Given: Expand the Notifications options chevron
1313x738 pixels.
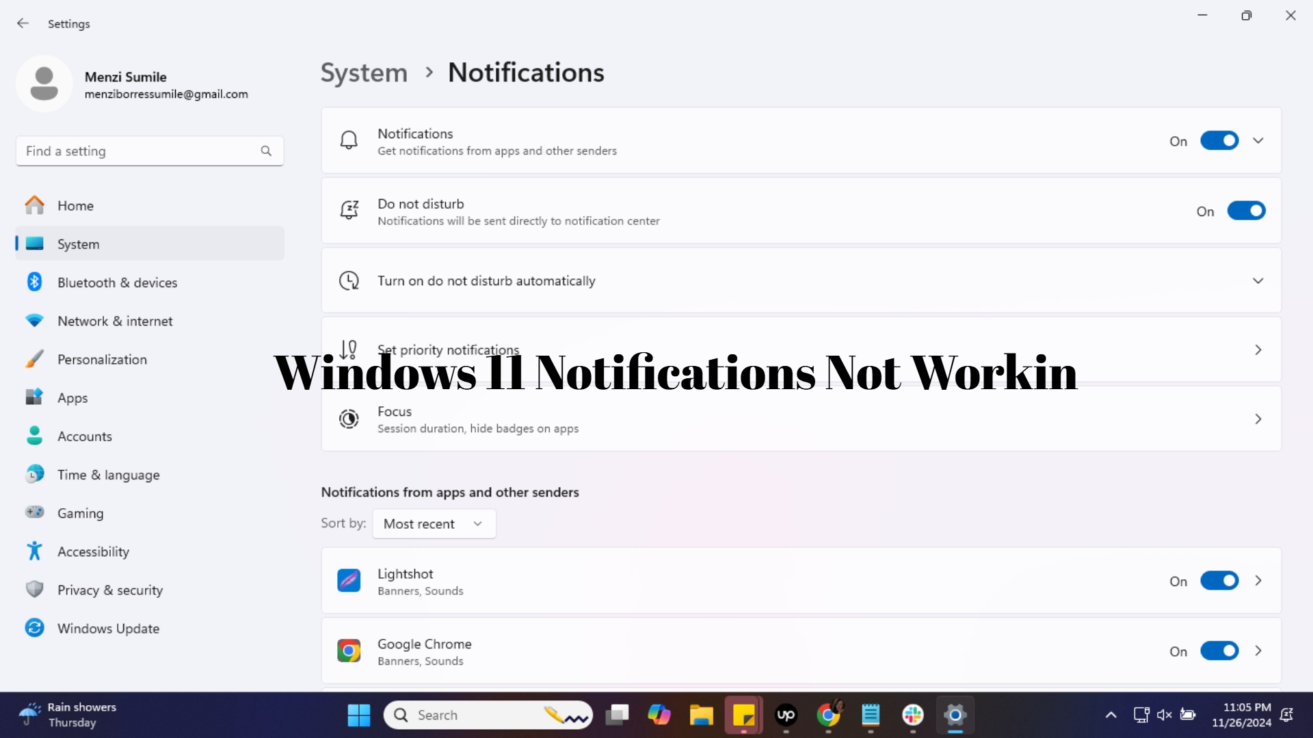Looking at the screenshot, I should tap(1258, 140).
